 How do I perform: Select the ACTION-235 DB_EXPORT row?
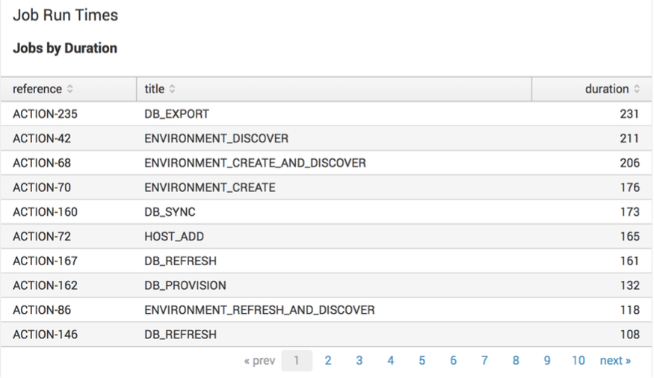(326, 114)
